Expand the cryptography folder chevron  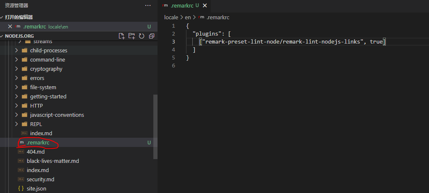tap(16, 69)
